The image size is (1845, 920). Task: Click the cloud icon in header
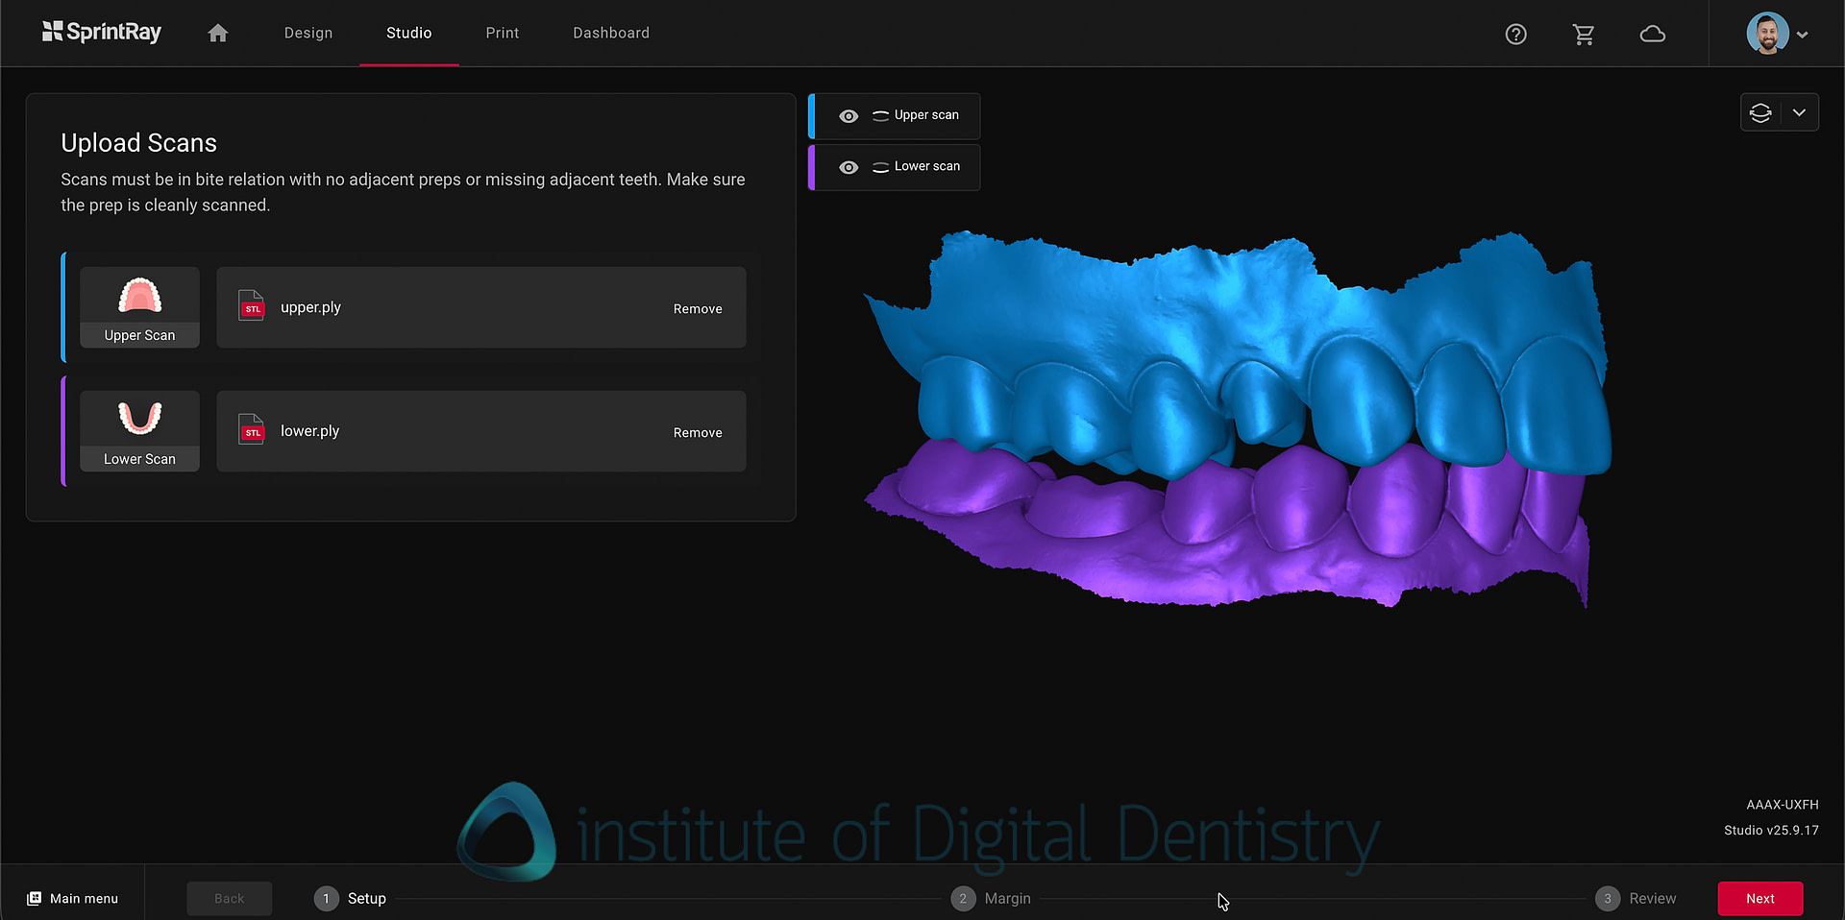tap(1652, 35)
